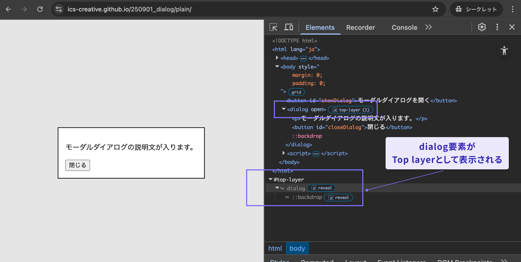The height and width of the screenshot is (262, 521).
Task: Collapse the body element node
Action: tap(277, 66)
